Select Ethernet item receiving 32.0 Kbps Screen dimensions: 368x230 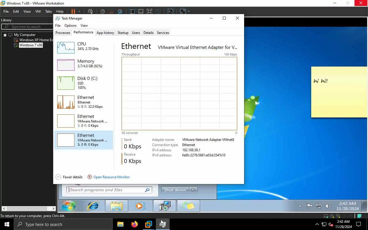(84, 102)
